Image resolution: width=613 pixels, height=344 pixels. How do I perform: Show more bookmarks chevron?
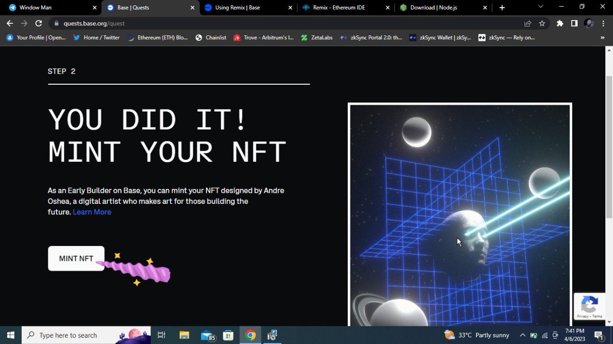[602, 37]
